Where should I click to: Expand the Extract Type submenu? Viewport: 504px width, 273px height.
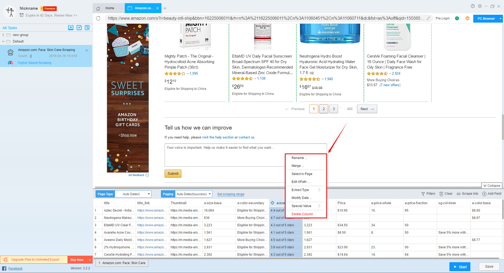pos(319,190)
